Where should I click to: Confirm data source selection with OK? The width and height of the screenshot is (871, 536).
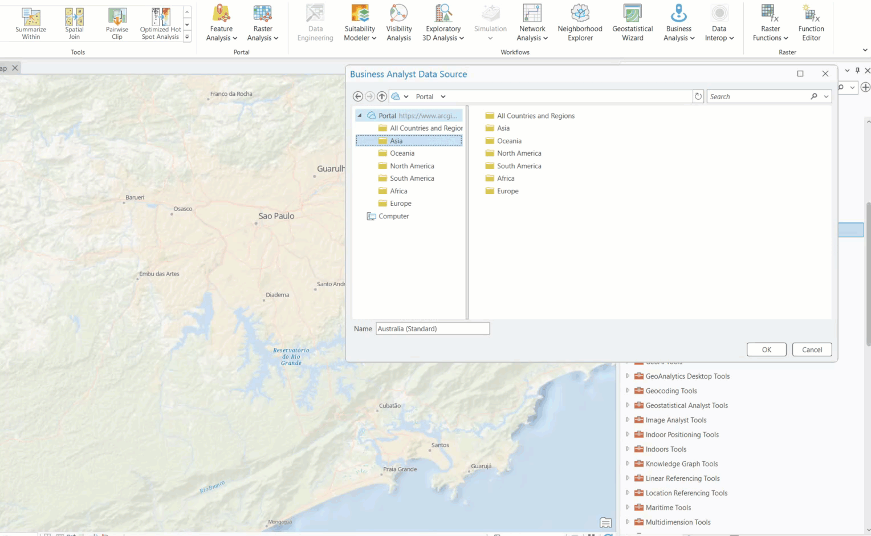766,349
